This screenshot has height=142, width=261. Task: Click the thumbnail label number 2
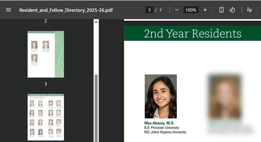click(46, 21)
